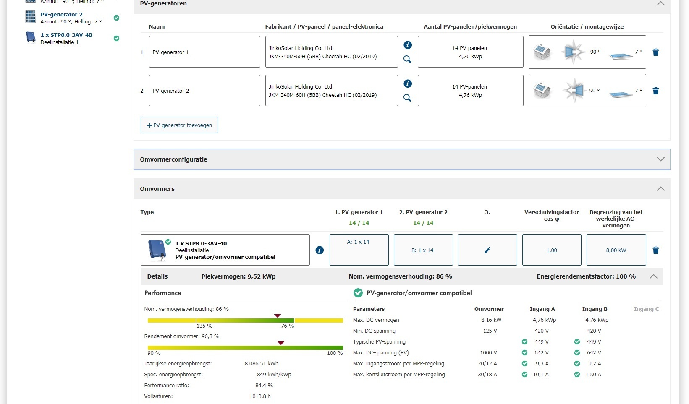
Task: Click the PV-generator 1 magnifier icon
Action: (407, 59)
